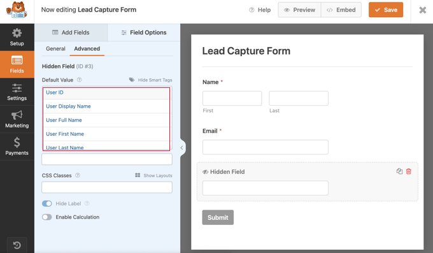
Task: Choose the User ID smart tag
Action: click(x=106, y=92)
